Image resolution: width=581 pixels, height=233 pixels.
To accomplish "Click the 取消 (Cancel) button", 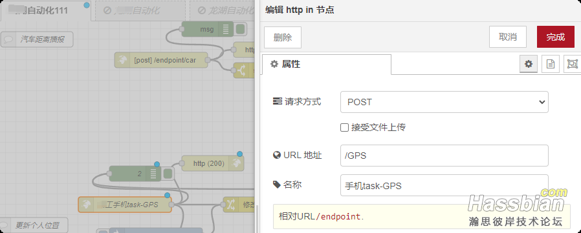I will [508, 37].
